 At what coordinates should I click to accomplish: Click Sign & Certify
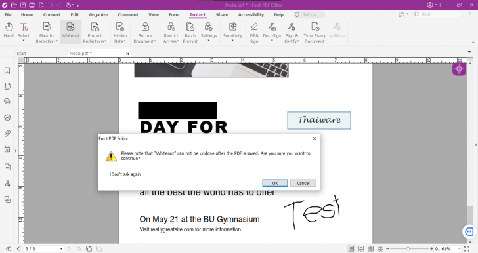pyautogui.click(x=292, y=33)
